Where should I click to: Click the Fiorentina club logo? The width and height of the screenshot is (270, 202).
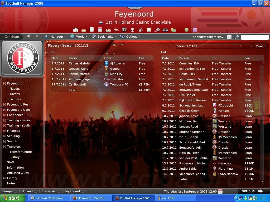(215, 169)
